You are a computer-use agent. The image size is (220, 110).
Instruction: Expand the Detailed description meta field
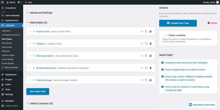pos(34,68)
